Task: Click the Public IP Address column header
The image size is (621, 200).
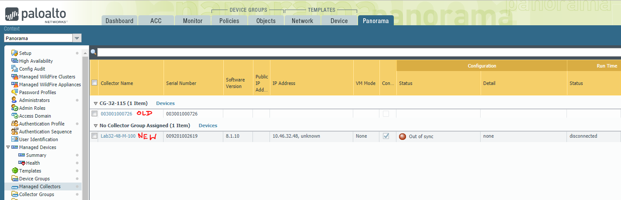Action: point(262,83)
